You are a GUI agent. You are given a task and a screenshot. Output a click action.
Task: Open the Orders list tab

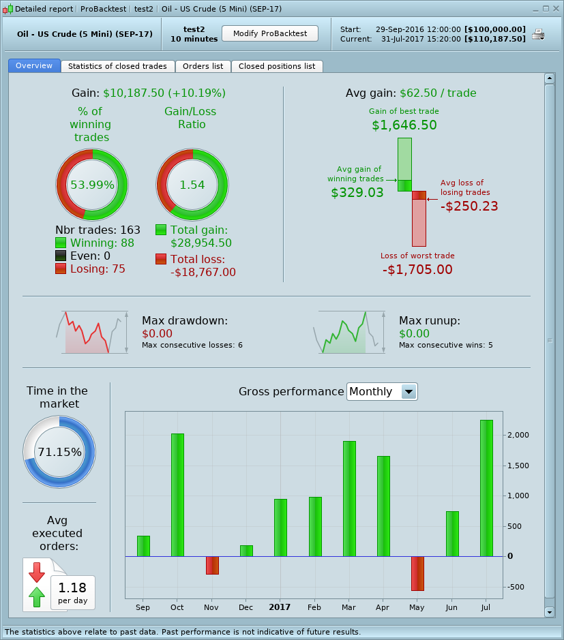203,66
